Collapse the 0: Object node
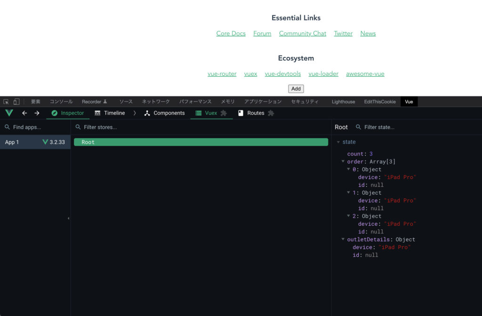This screenshot has height=316, width=482. [x=349, y=169]
